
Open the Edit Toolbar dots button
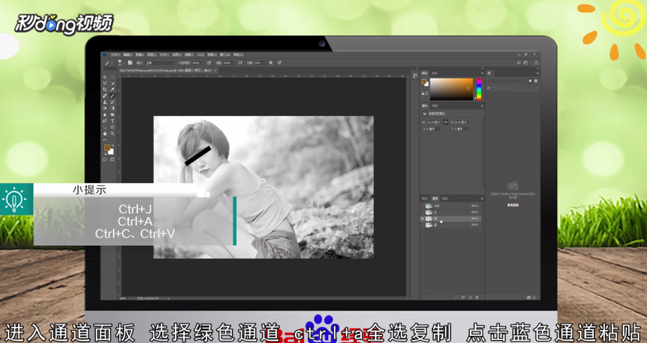[x=104, y=139]
